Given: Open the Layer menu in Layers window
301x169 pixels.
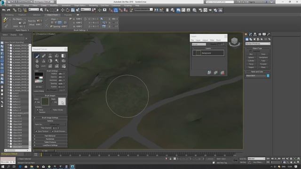Looking at the screenshot, I should click(x=198, y=40).
